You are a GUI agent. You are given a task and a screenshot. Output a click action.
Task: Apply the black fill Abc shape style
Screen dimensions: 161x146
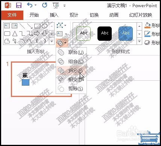(105, 34)
